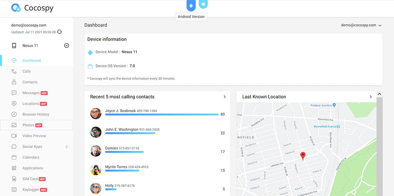This screenshot has width=394, height=196.
Task: Click Myrtle Torres's avatar photo
Action: [96, 170]
